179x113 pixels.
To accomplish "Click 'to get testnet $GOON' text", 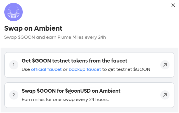I will (126, 69).
